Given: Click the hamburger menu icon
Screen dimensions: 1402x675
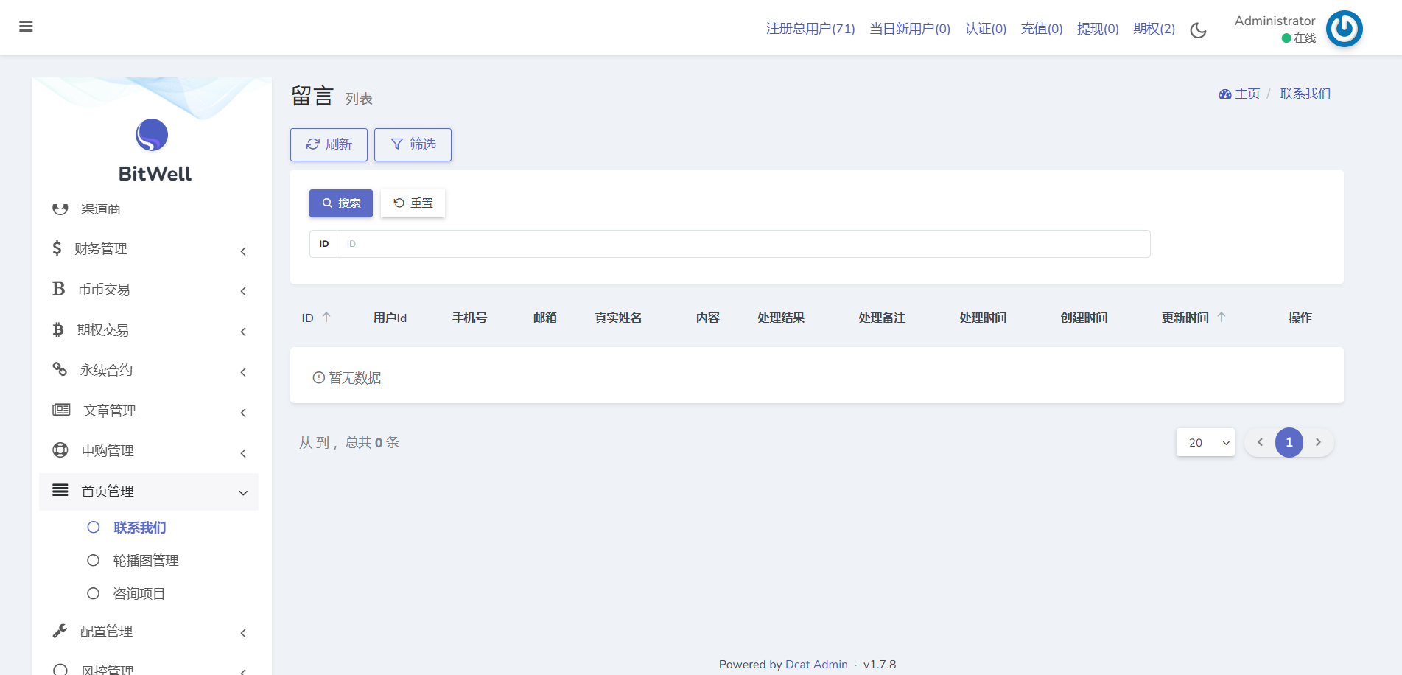Looking at the screenshot, I should pos(26,27).
